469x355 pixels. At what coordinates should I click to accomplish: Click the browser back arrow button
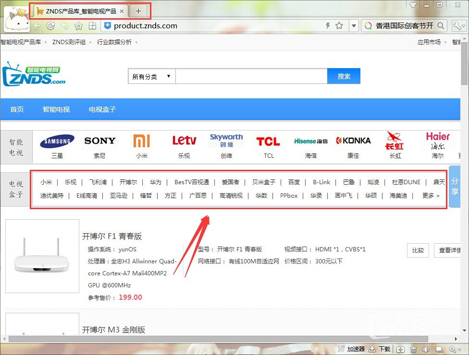coord(37,26)
